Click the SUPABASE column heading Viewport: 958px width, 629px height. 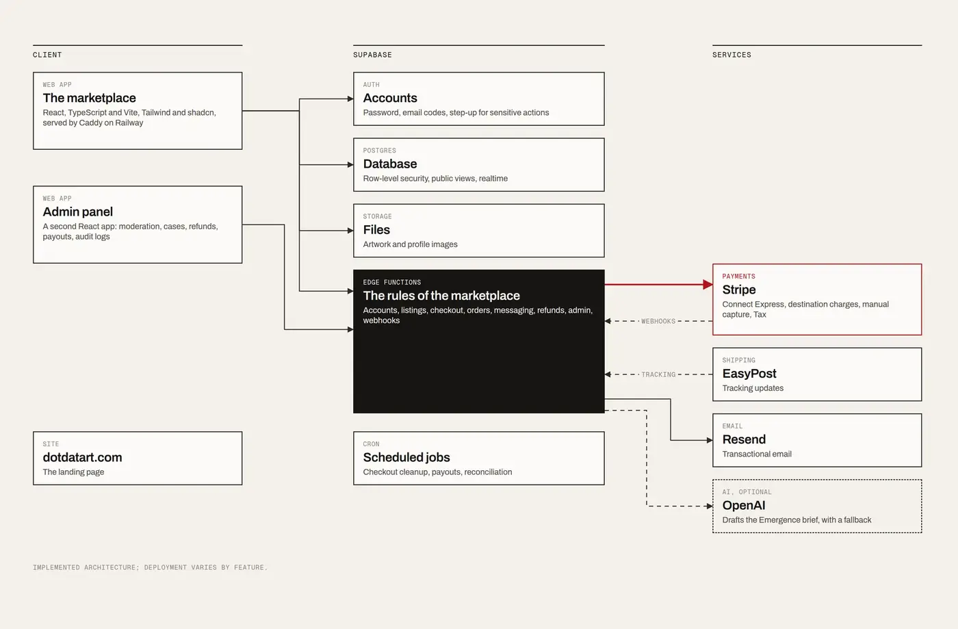pos(372,55)
